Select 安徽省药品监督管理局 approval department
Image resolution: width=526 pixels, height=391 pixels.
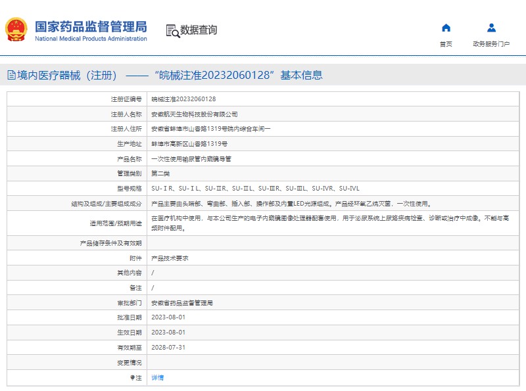coord(182,303)
